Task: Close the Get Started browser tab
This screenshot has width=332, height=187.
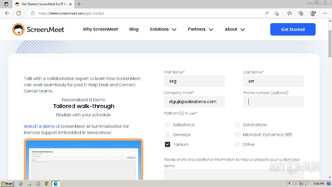Action: point(71,4)
